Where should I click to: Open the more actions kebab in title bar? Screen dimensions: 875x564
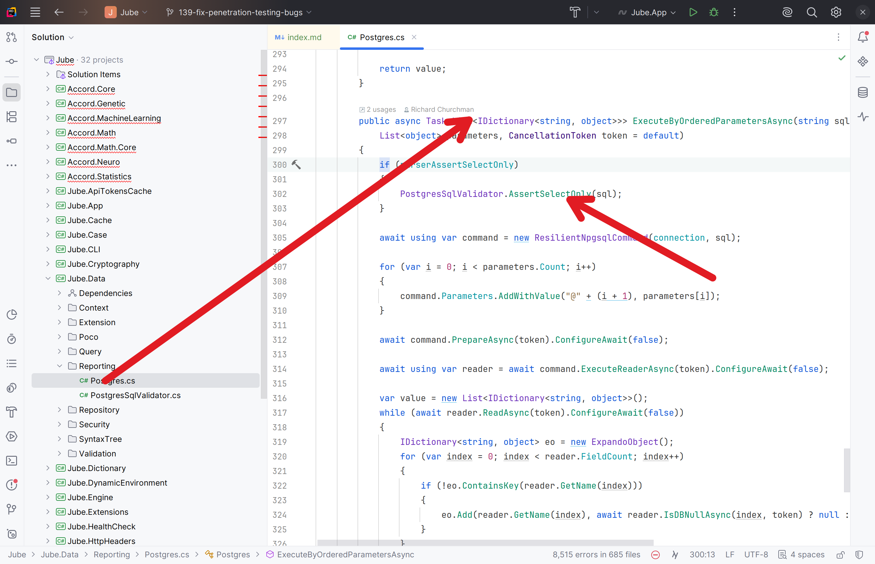[x=734, y=12]
